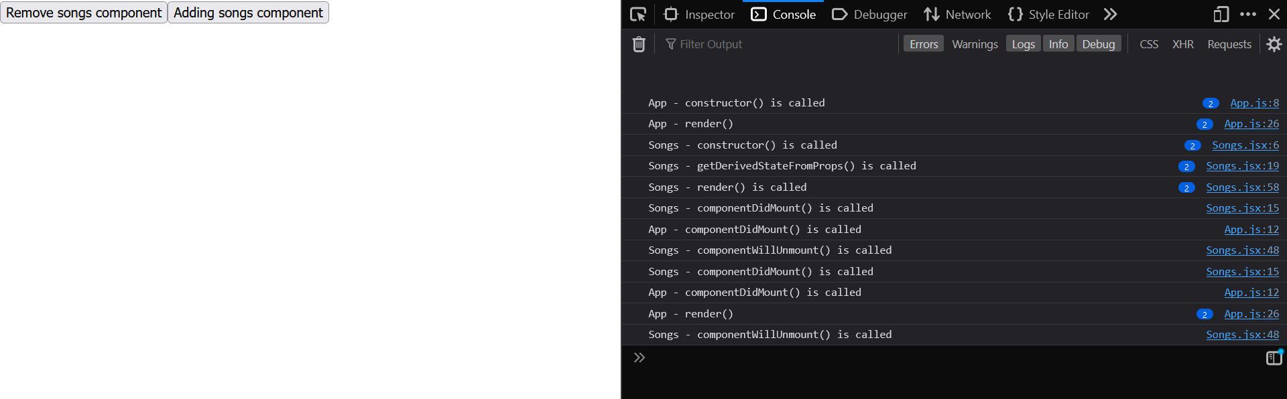Image resolution: width=1287 pixels, height=399 pixels.
Task: Toggle responsive design mode icon
Action: (x=1221, y=14)
